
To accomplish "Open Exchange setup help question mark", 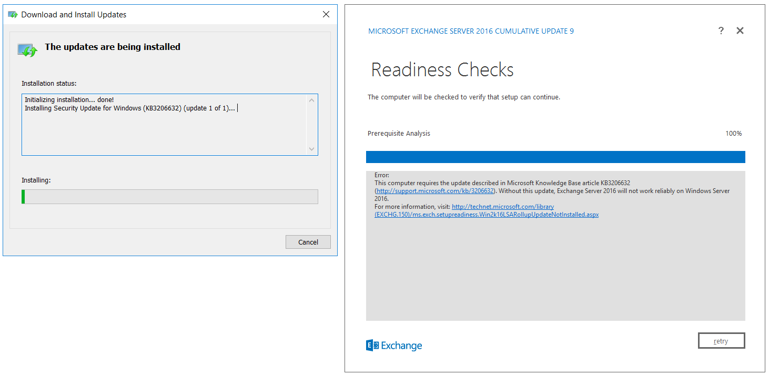I will (x=721, y=31).
